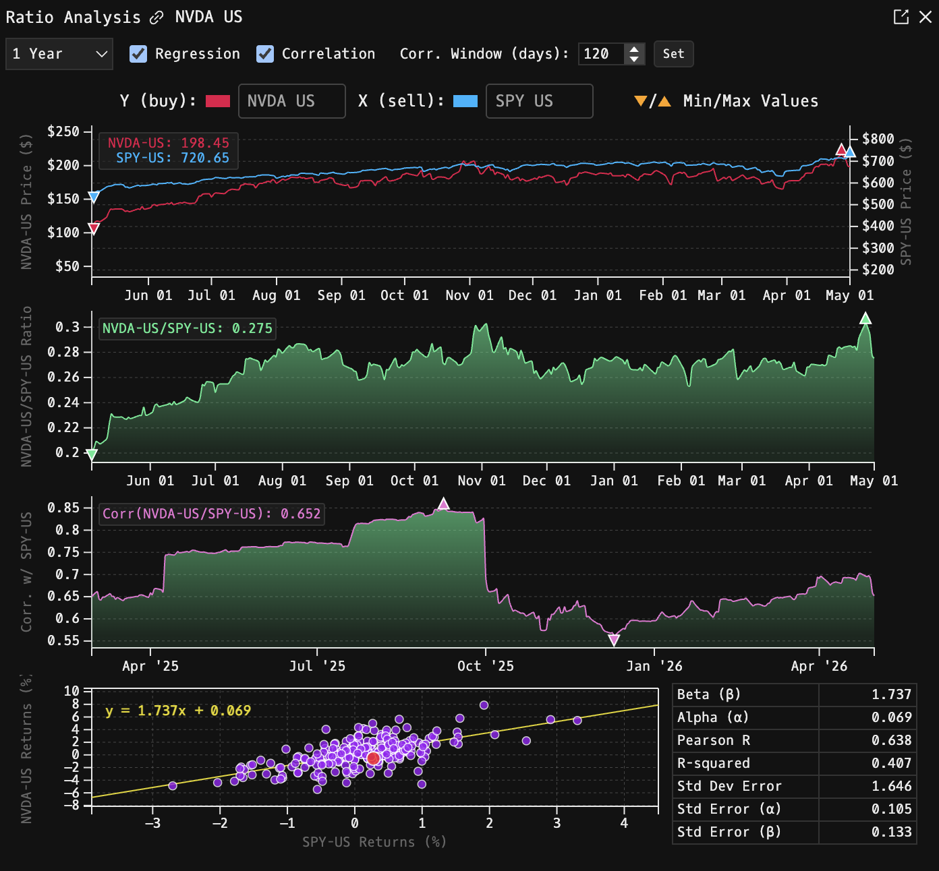Click the NVDA US title ticker
The width and height of the screenshot is (939, 871).
coord(209,17)
